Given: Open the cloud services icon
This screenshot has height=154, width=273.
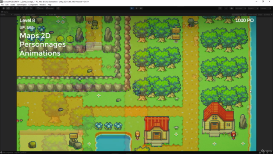Looking at the screenshot, I should (x=232, y=8).
